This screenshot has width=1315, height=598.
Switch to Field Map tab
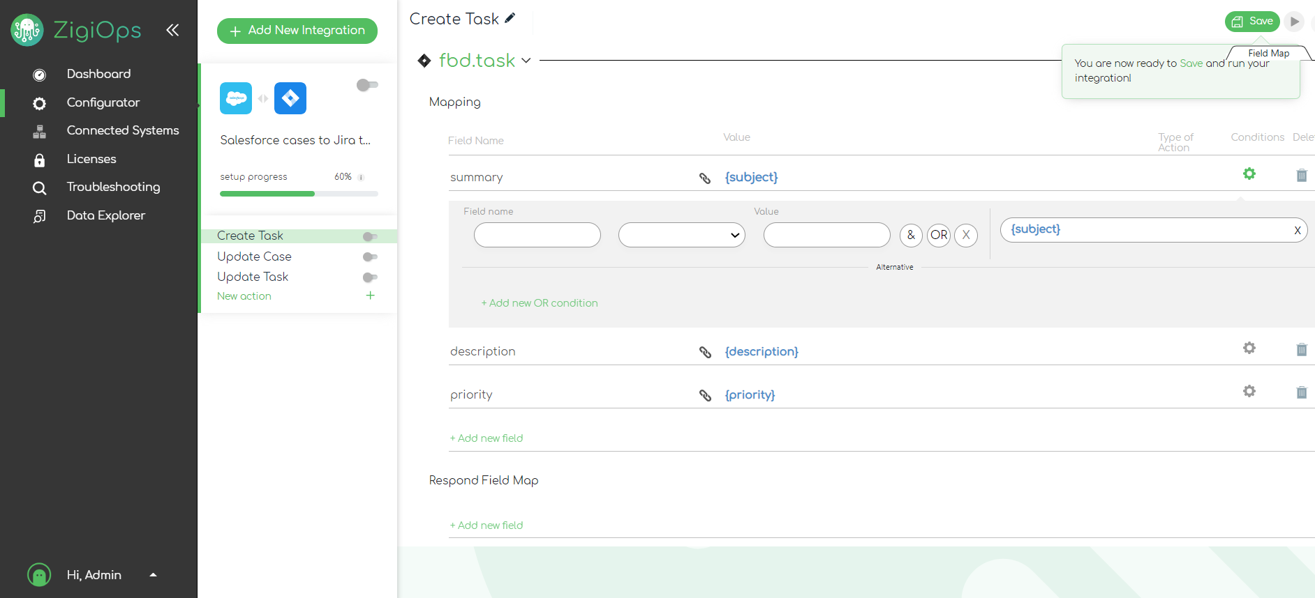[1268, 53]
